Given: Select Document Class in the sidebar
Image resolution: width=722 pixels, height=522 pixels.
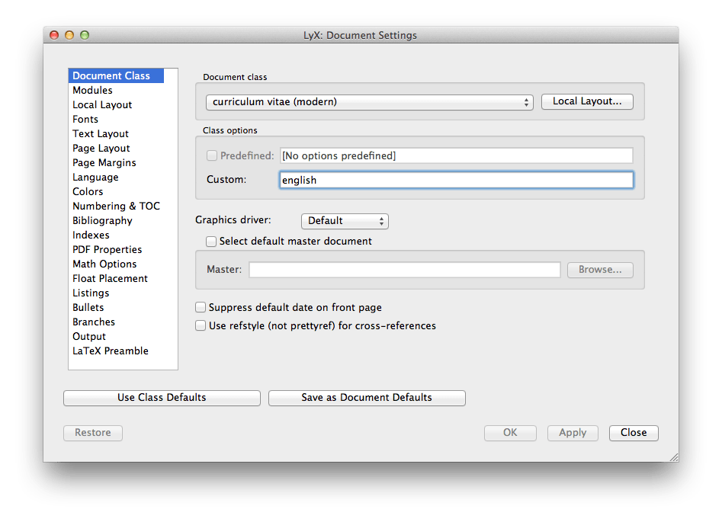Looking at the screenshot, I should (116, 76).
